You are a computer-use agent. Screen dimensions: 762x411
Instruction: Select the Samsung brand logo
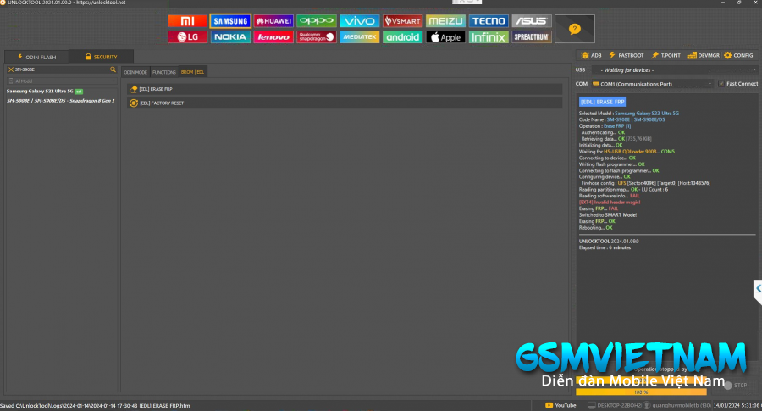tap(230, 21)
